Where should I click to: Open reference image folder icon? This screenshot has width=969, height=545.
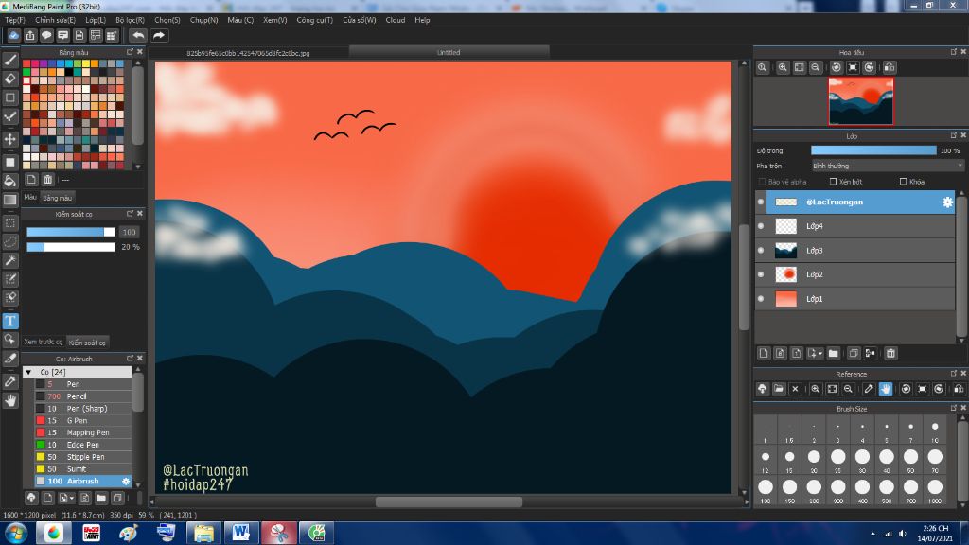point(779,389)
